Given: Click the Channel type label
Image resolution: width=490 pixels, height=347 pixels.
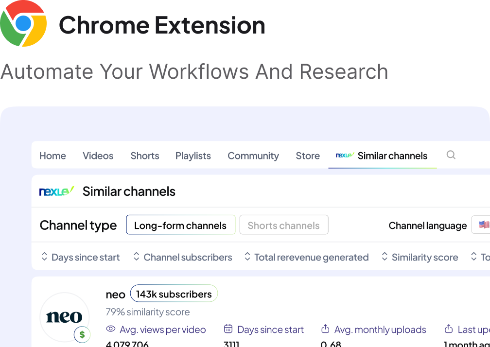Looking at the screenshot, I should tap(78, 225).
